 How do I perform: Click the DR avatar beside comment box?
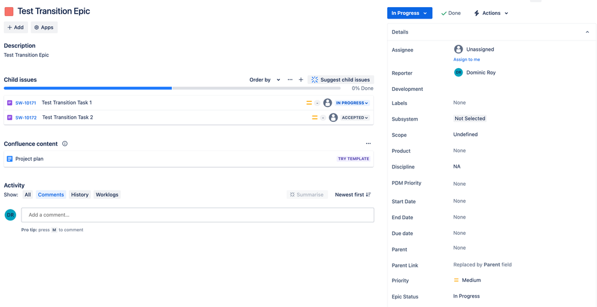click(x=10, y=215)
